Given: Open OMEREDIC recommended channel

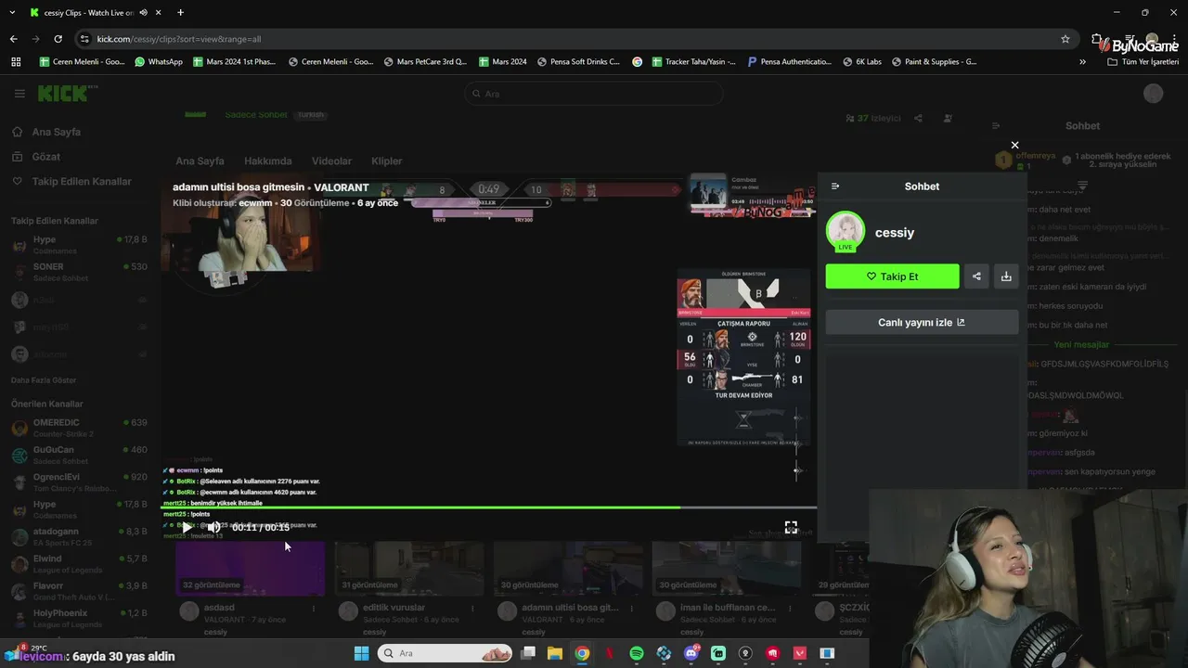Looking at the screenshot, I should pyautogui.click(x=79, y=428).
